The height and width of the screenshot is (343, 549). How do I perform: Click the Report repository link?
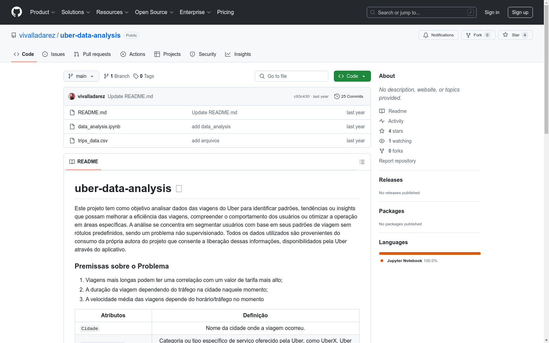coord(397,161)
